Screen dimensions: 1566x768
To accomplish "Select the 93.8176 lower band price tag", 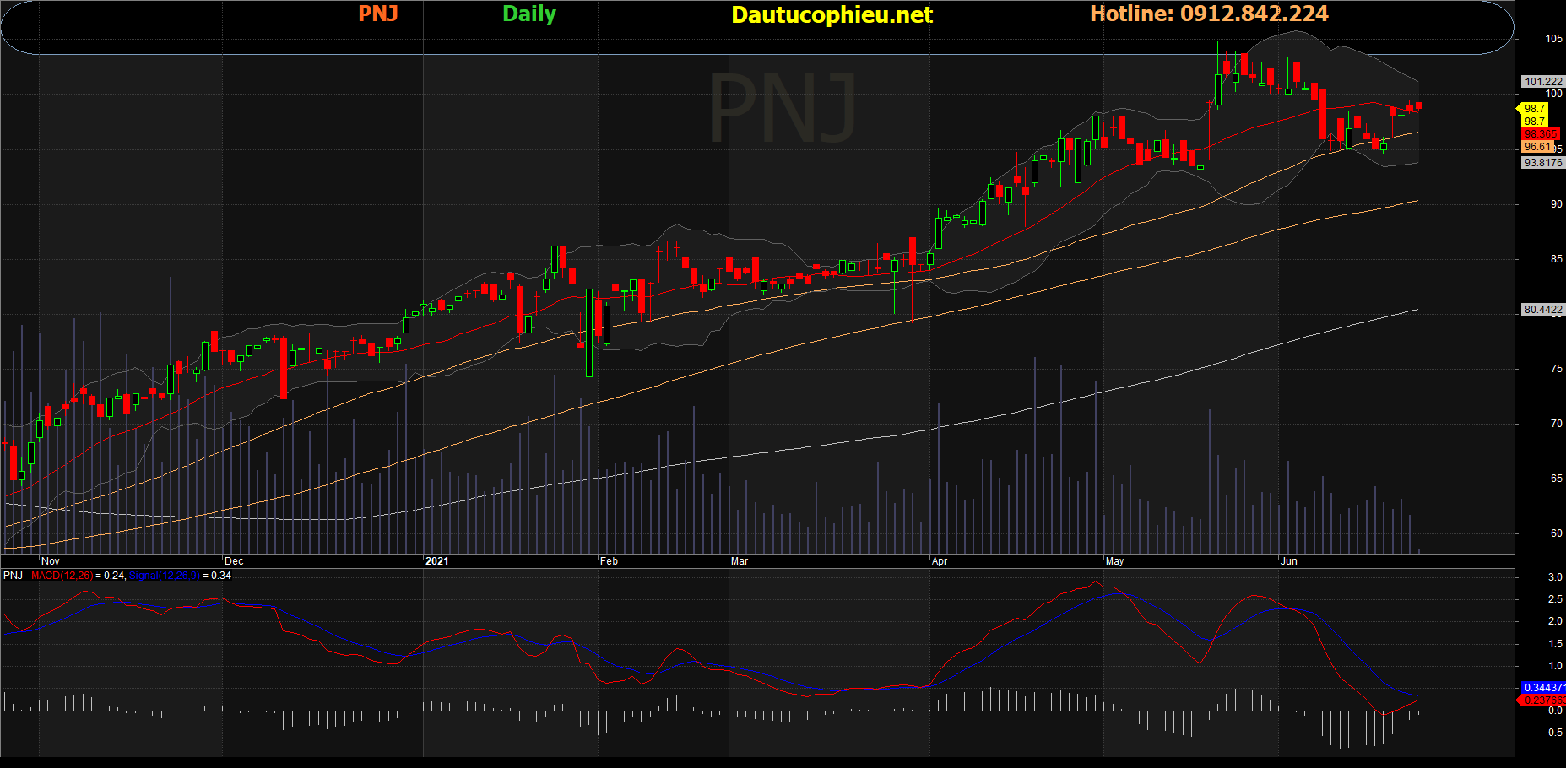I will pos(1542,163).
